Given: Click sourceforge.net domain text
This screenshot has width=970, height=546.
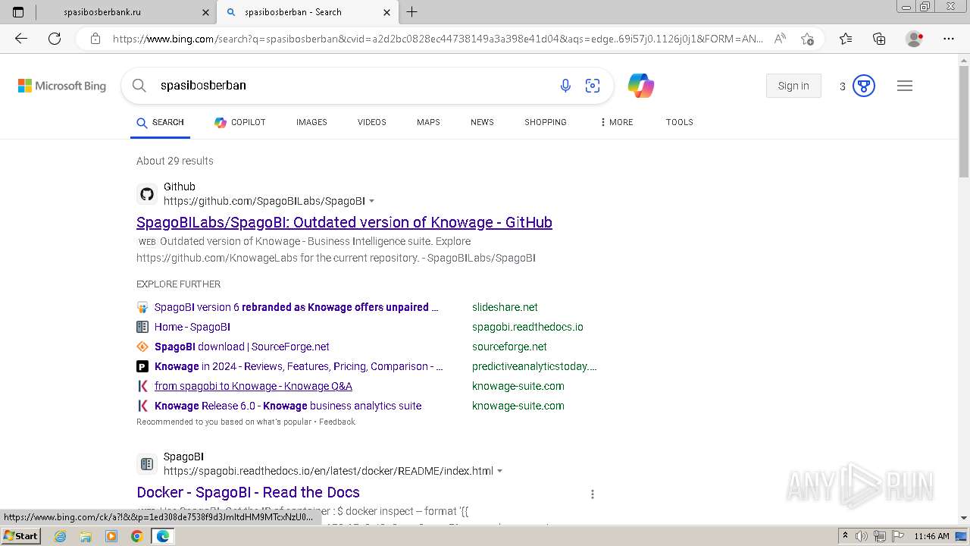Looking at the screenshot, I should [x=509, y=347].
